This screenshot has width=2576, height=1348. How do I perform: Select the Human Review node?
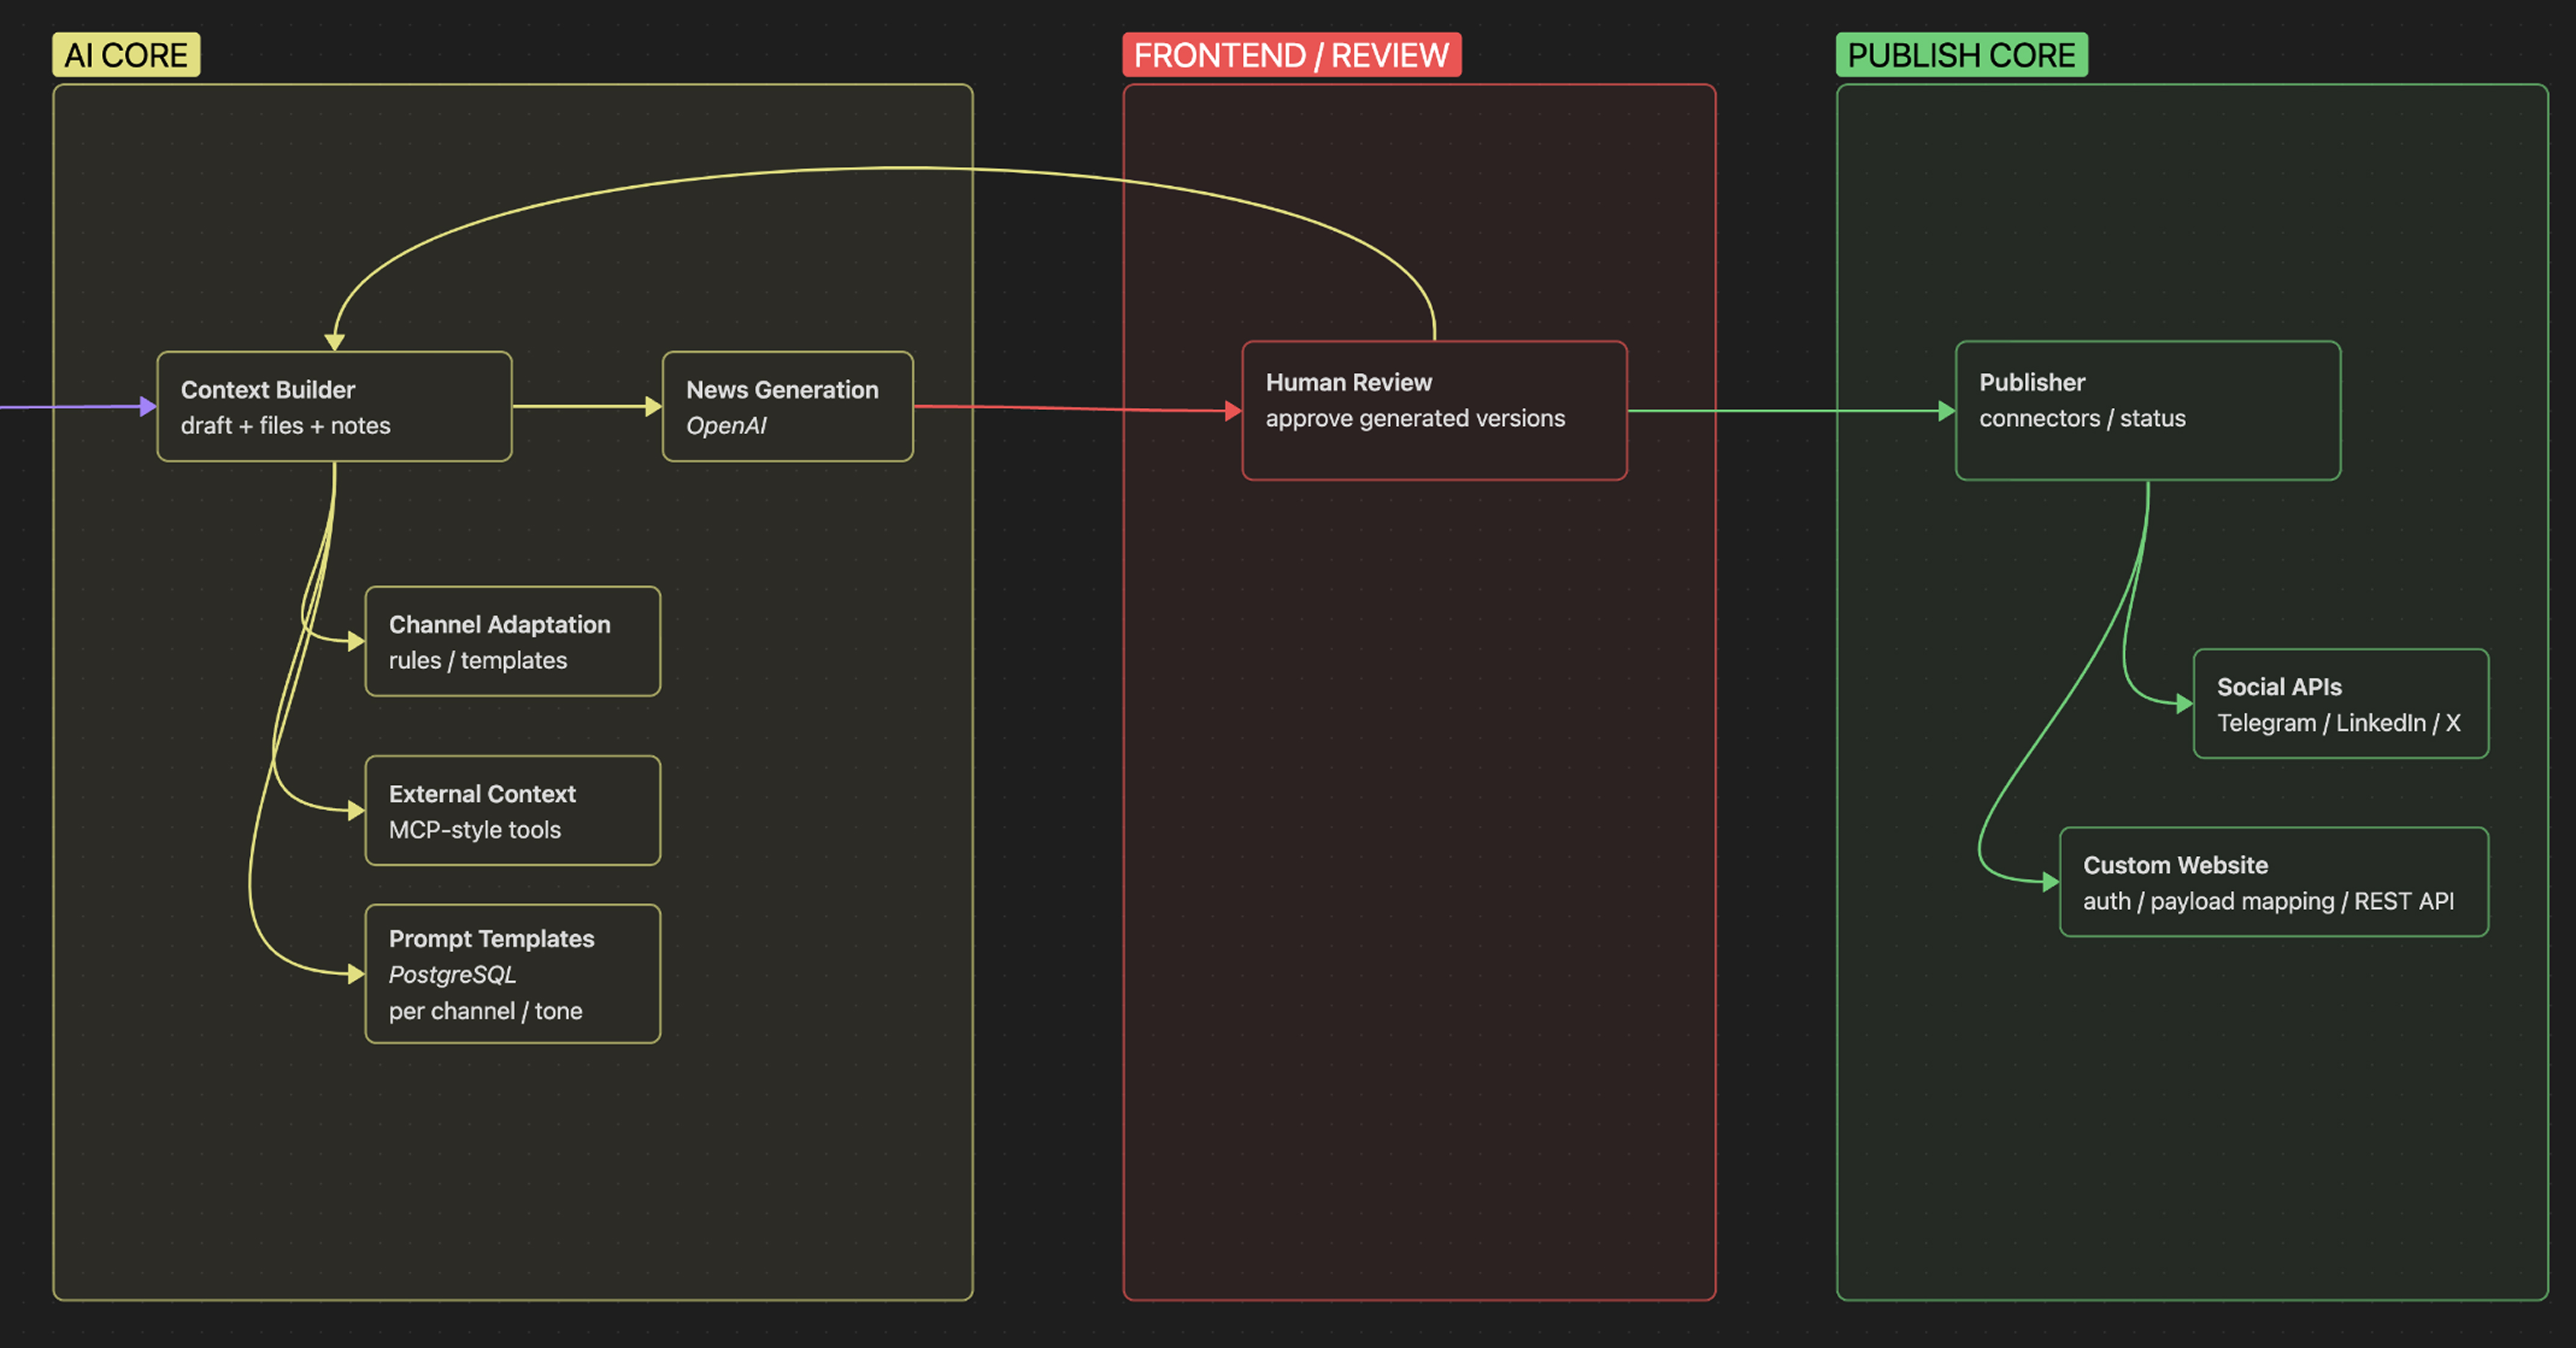pyautogui.click(x=1434, y=410)
